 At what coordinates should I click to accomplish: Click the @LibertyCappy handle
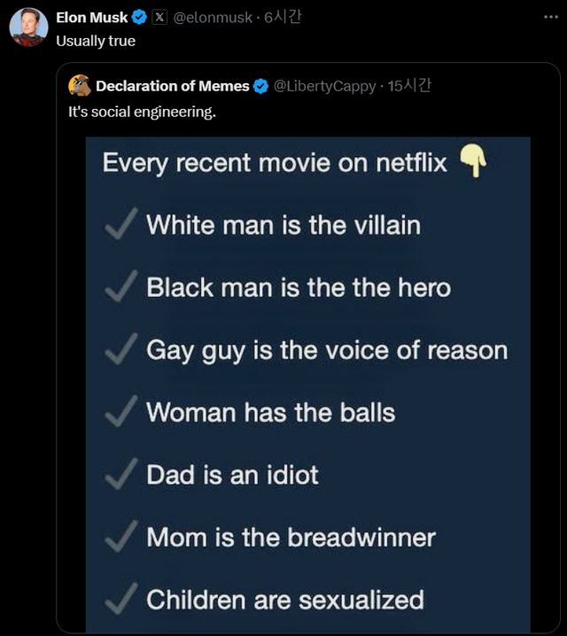pyautogui.click(x=324, y=86)
